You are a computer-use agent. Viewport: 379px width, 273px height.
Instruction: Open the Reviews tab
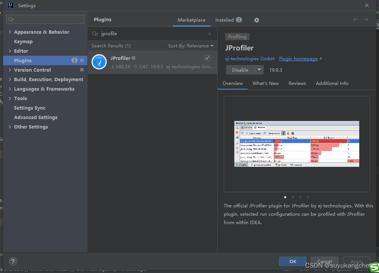297,83
